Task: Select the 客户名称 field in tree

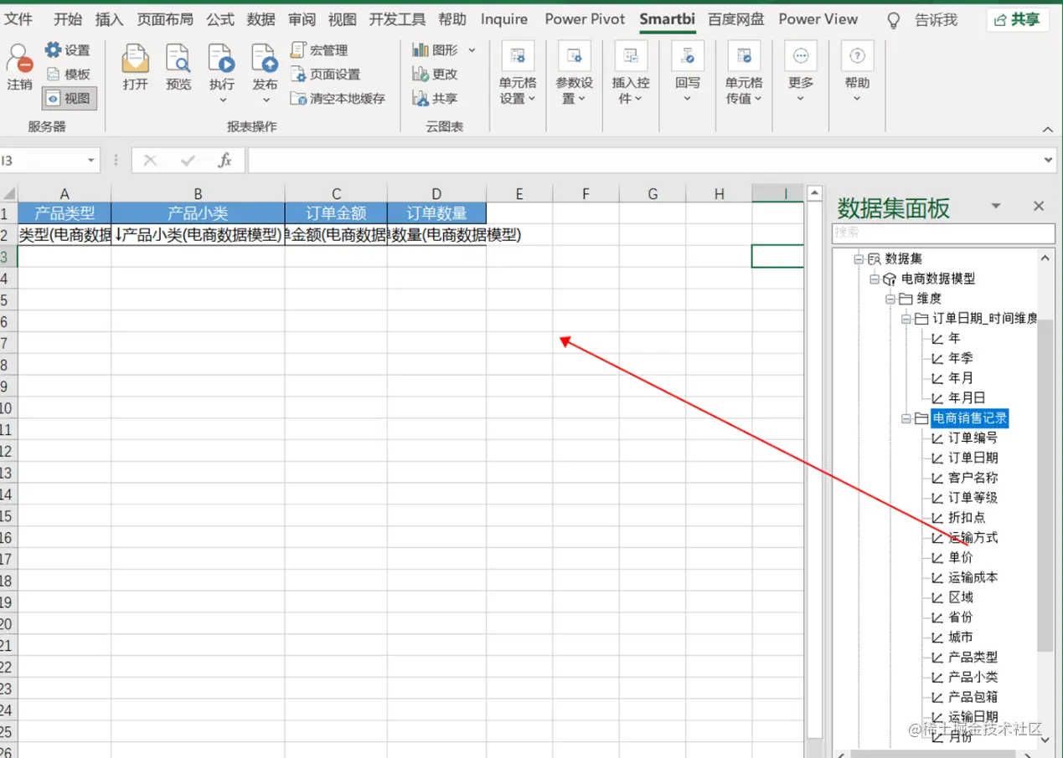Action: [x=973, y=478]
